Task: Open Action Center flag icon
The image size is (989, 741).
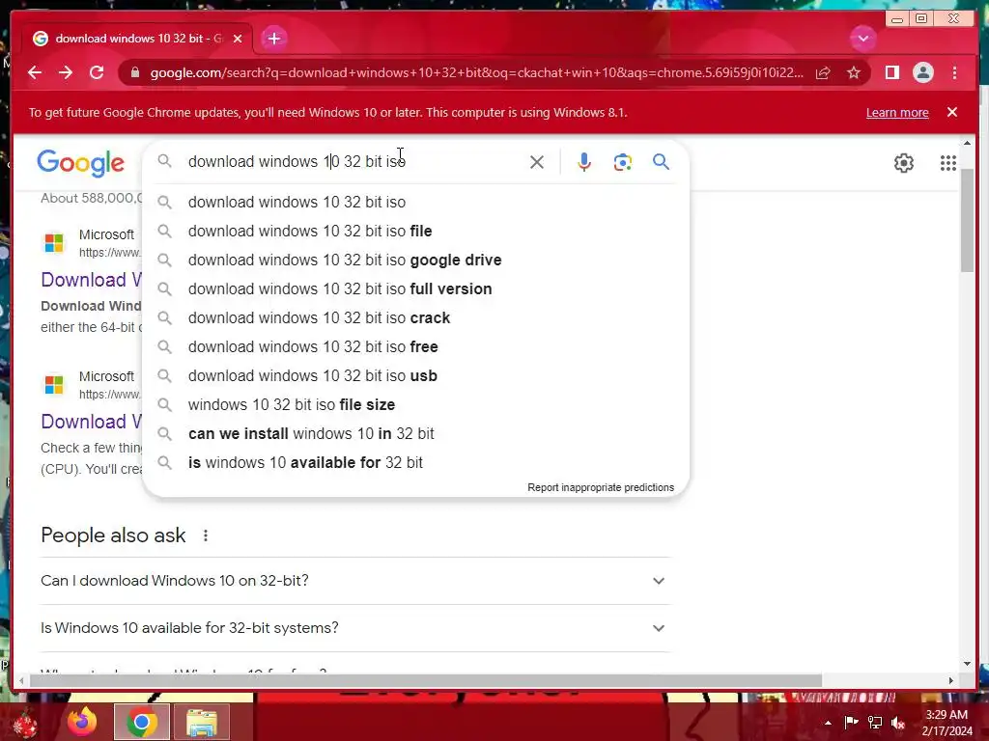Action: 851,722
